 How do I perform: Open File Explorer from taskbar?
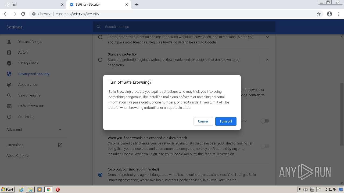click(x=30, y=189)
